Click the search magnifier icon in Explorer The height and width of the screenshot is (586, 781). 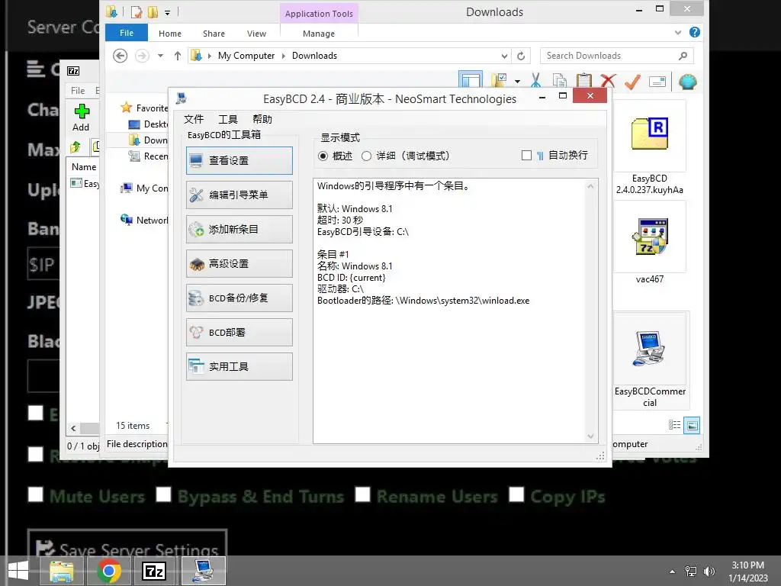point(683,56)
